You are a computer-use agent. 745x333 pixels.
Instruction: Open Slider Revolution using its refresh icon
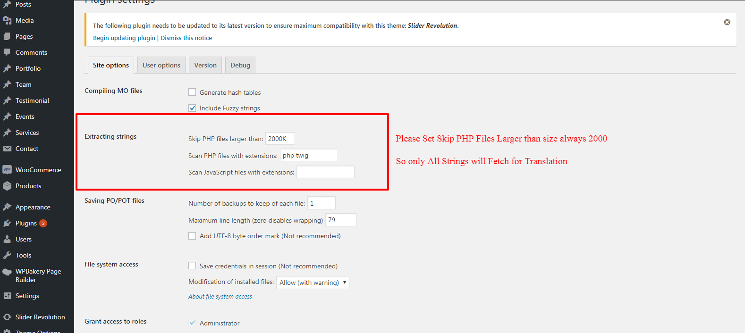(x=7, y=317)
